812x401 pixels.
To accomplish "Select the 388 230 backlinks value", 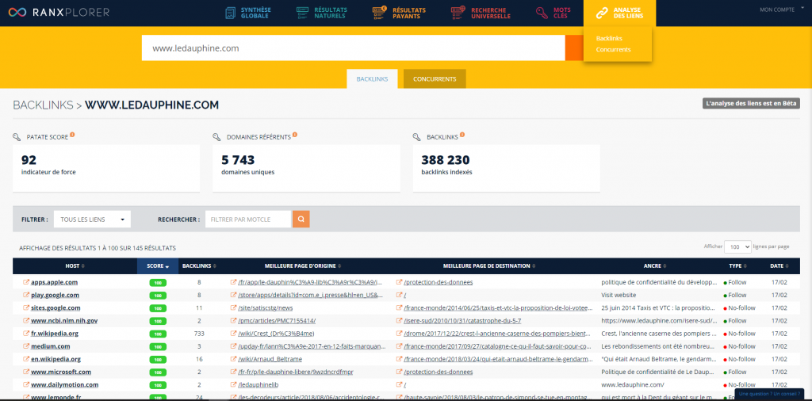I will click(446, 160).
